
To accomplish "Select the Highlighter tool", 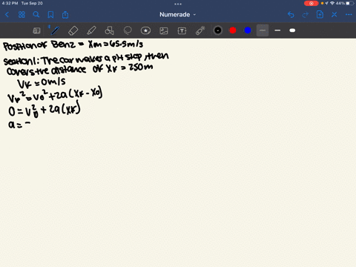I will 91,30.
